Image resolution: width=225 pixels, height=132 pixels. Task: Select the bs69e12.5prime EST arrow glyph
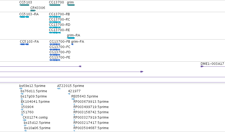[x=21, y=89]
